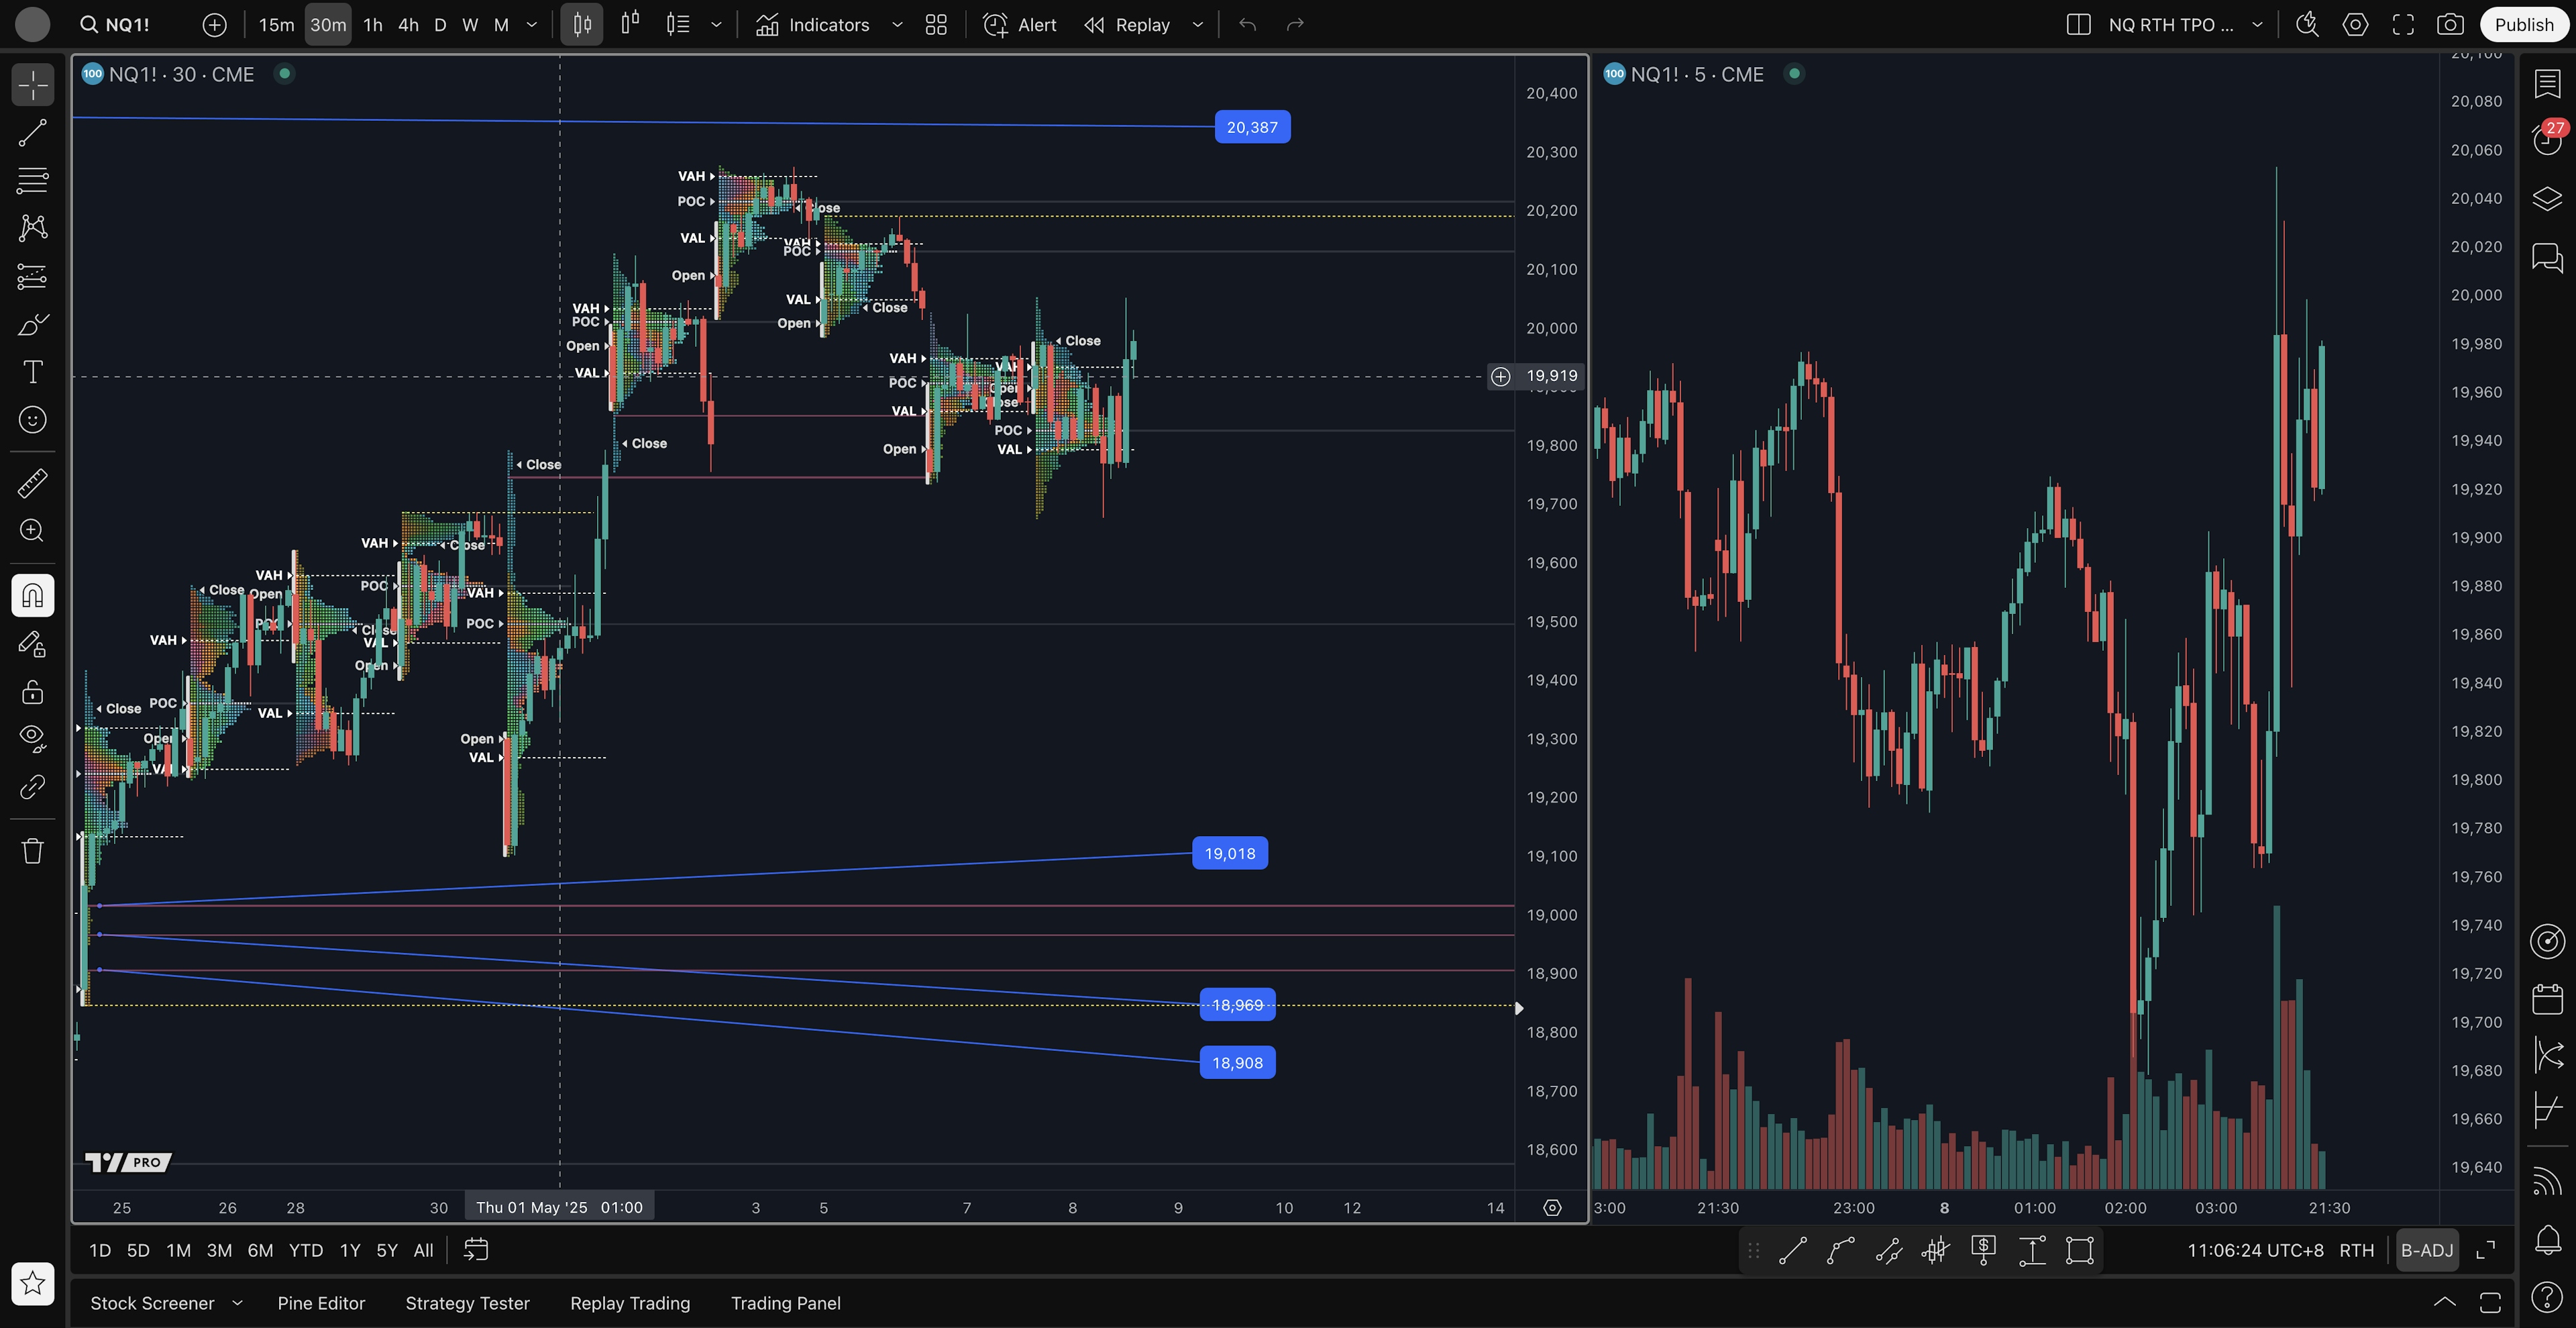This screenshot has width=2576, height=1328.
Task: Click the 20,387 blue price label
Action: point(1252,127)
